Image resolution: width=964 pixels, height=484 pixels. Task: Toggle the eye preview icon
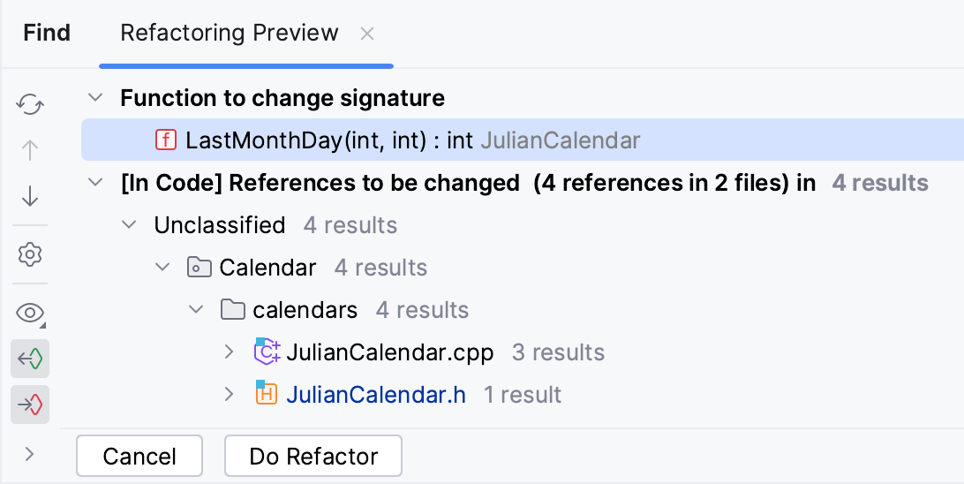coord(30,313)
